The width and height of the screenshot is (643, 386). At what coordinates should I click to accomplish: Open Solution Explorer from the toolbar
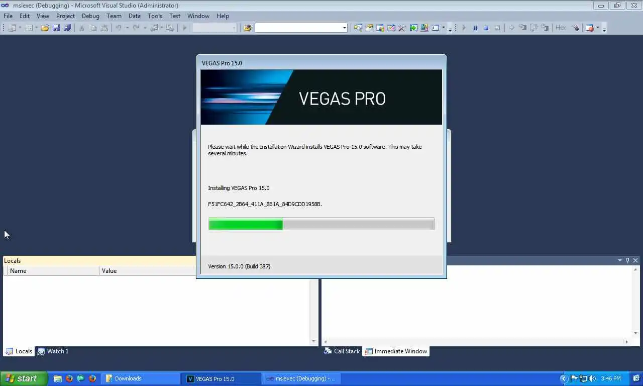pos(358,28)
